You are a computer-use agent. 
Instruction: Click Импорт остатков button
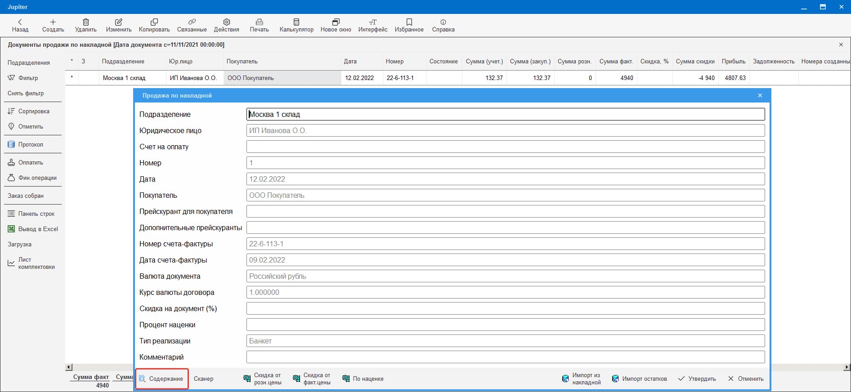[x=639, y=379]
